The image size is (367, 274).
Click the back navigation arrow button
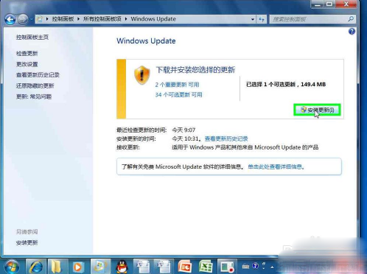10,19
